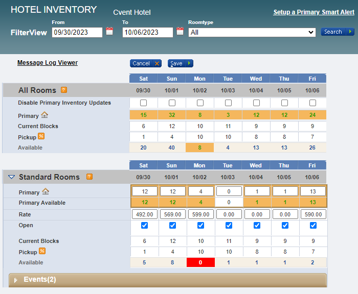
Task: Click house icon beside Standard Rooms Primary
Action: (46, 192)
